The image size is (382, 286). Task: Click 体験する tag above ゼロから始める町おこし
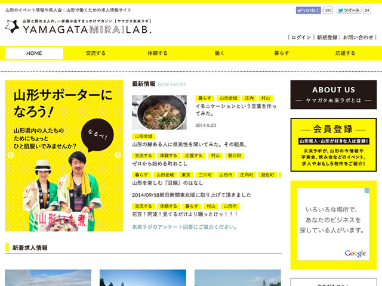(x=168, y=156)
